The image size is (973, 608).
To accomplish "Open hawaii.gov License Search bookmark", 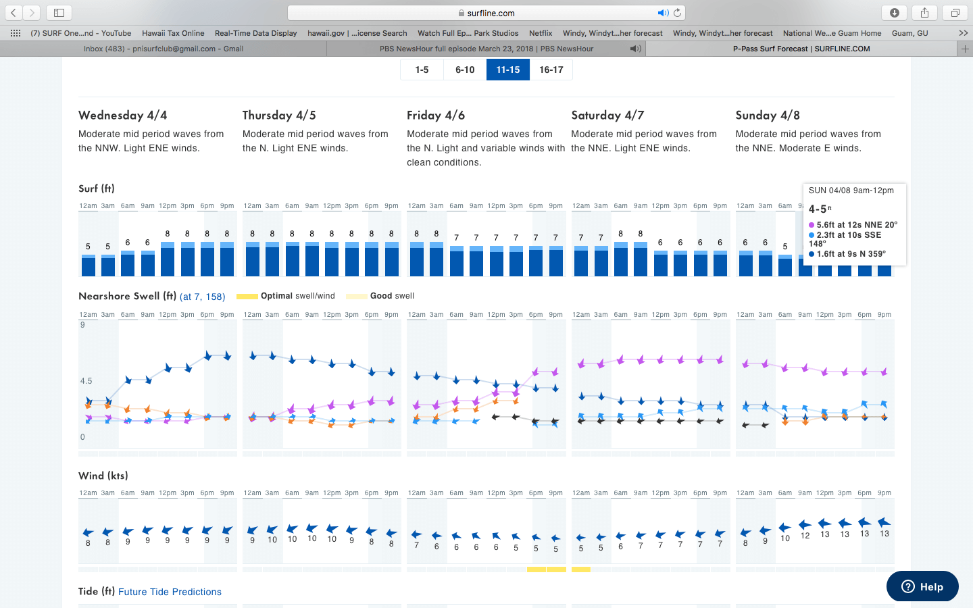I will pyautogui.click(x=357, y=33).
